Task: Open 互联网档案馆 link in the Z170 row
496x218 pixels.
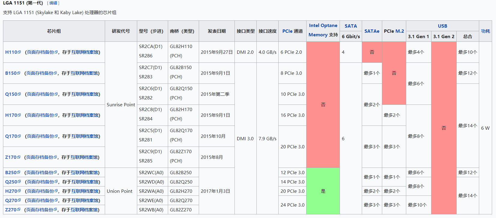Action: (84, 157)
